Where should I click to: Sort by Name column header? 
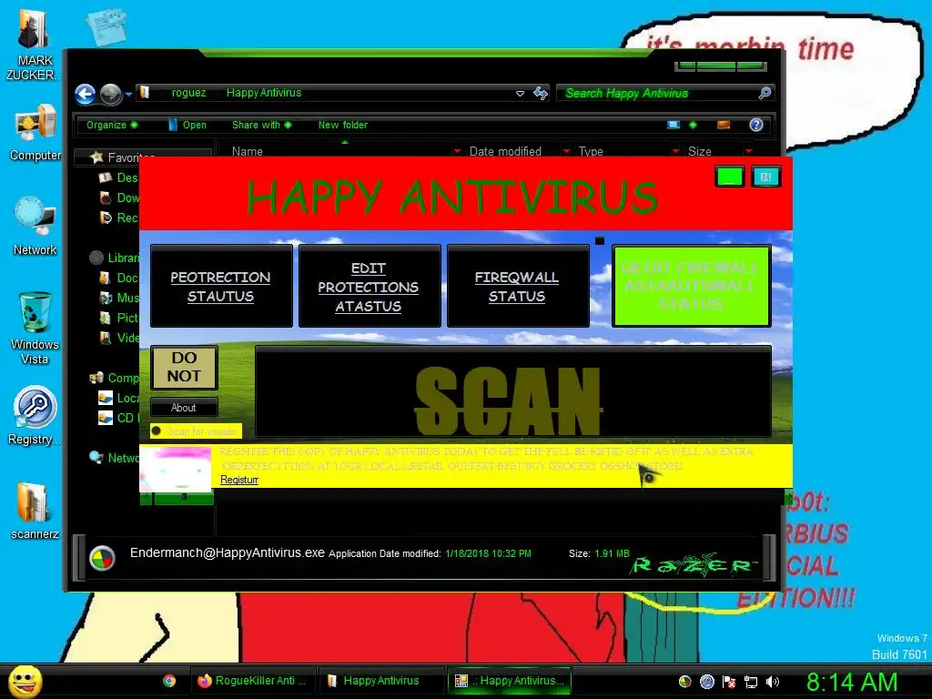[248, 151]
